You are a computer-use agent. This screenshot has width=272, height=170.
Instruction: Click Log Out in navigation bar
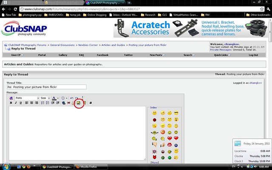(x=253, y=55)
